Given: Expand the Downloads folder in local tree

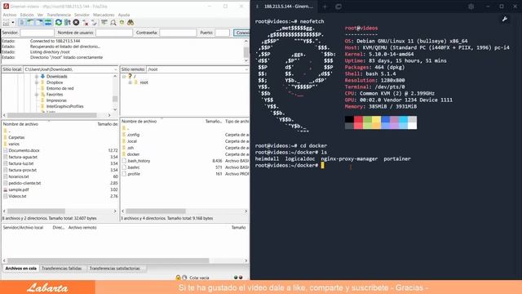Looking at the screenshot, I should click(37, 76).
